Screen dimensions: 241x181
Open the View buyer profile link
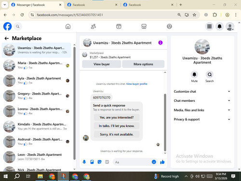137,84
